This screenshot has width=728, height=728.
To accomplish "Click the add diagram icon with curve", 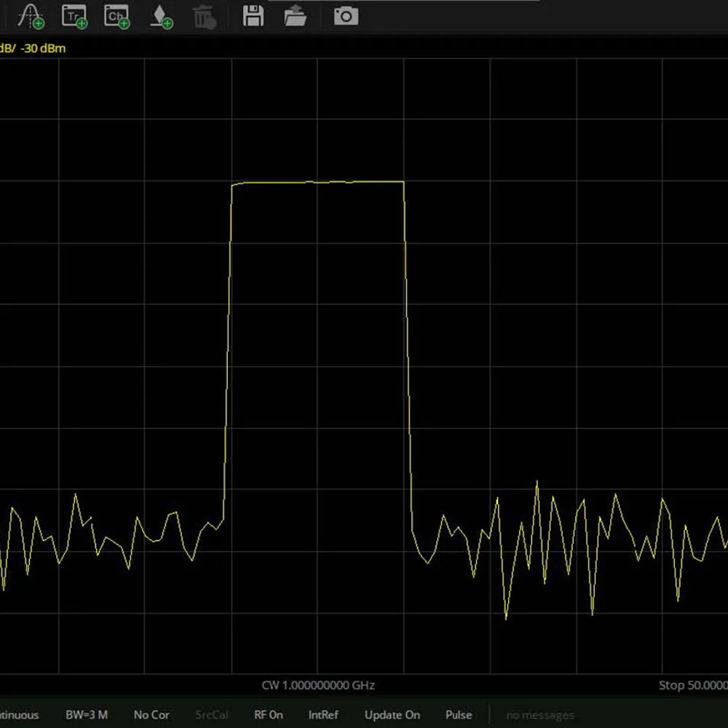I will click(31, 15).
